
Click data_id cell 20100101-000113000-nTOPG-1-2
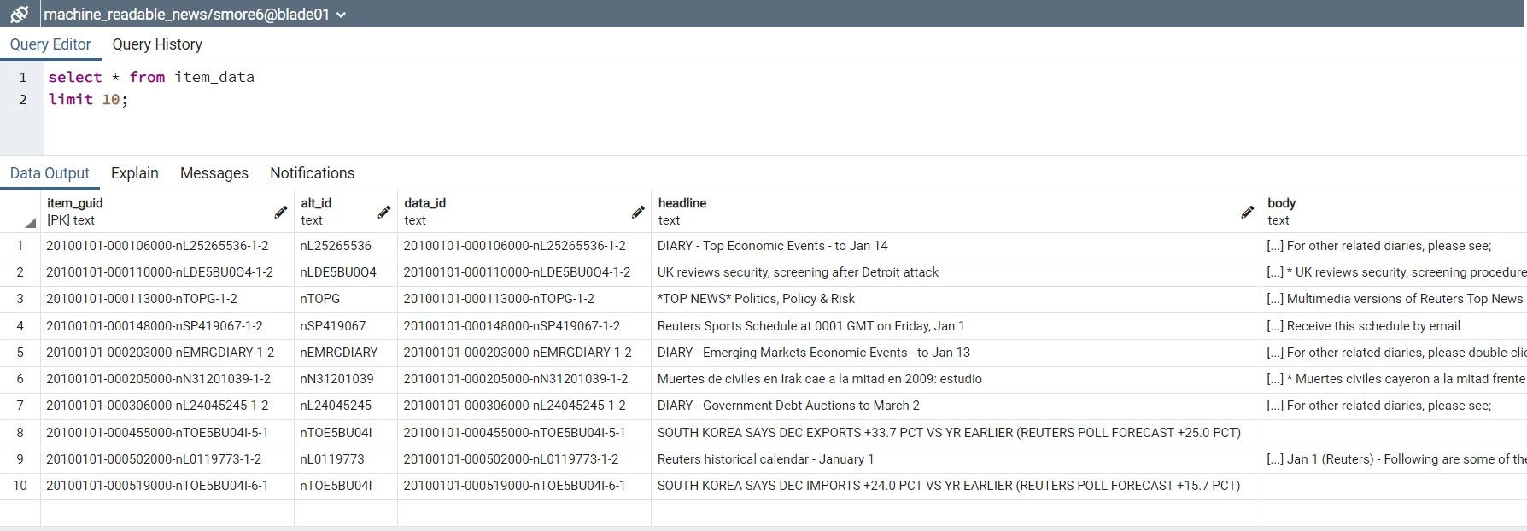point(524,299)
